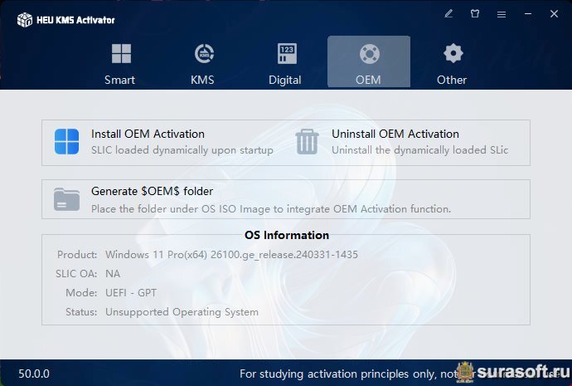Image resolution: width=572 pixels, height=386 pixels.
Task: Click Uninstall OEM Activation
Action: 395,134
